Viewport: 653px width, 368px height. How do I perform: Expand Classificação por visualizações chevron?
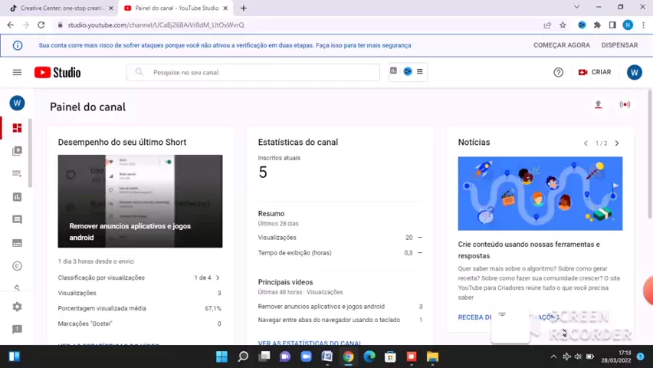point(218,278)
